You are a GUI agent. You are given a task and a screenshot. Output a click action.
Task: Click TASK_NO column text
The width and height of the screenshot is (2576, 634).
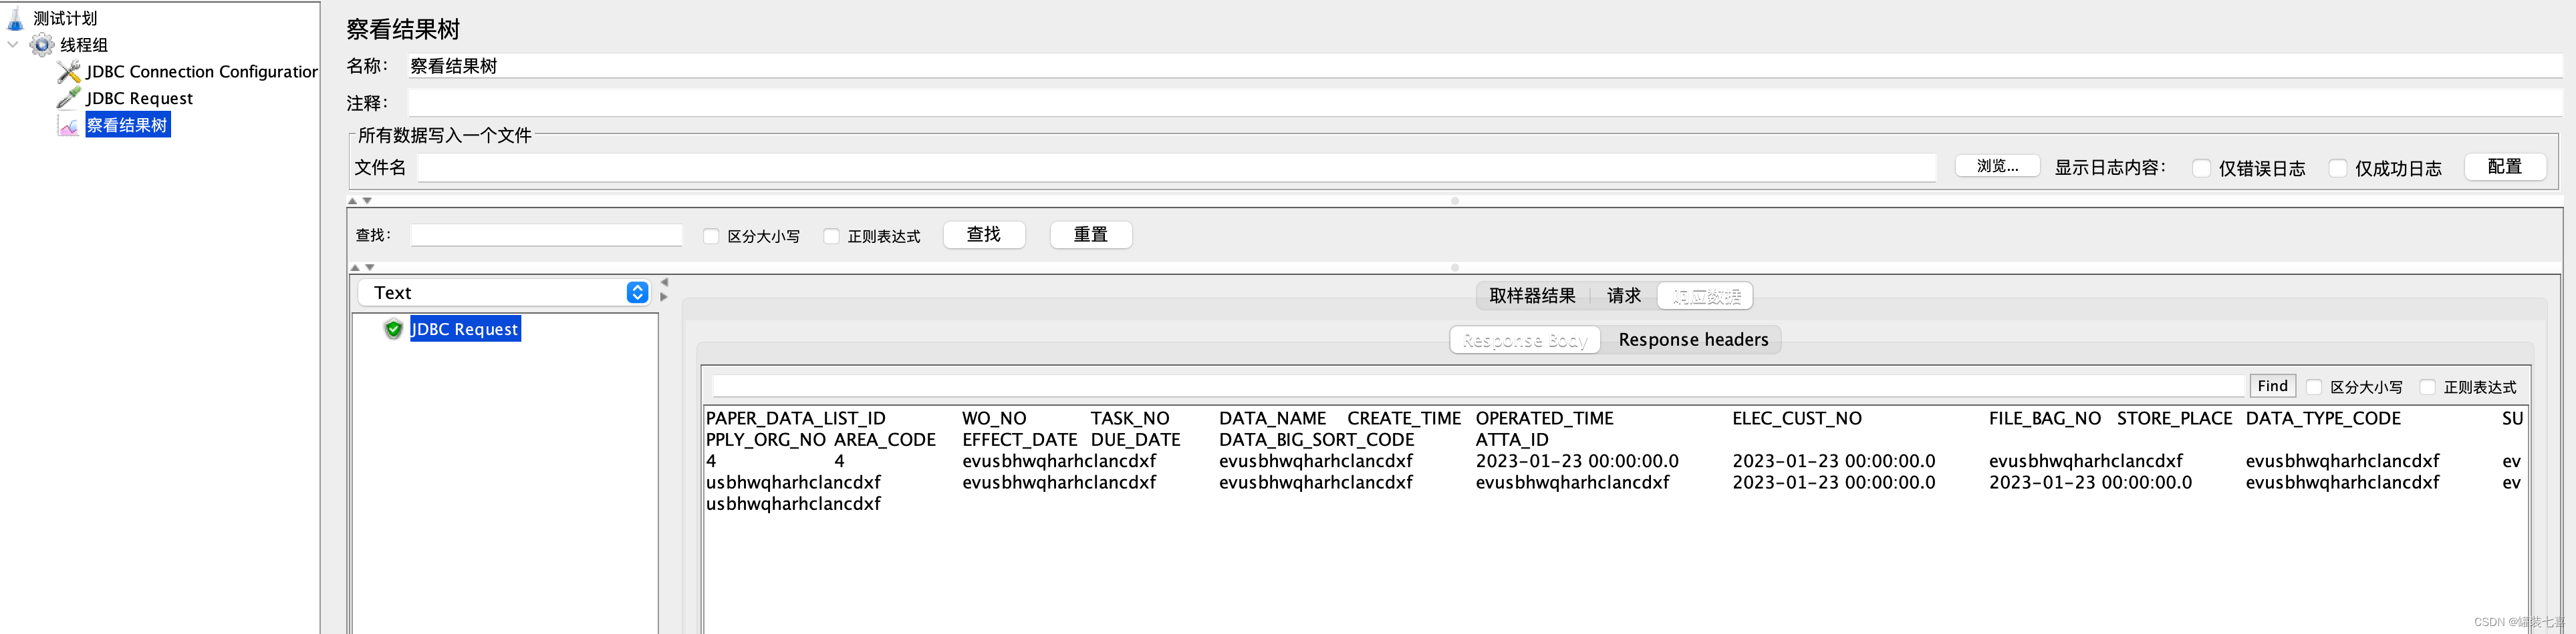(x=1130, y=418)
